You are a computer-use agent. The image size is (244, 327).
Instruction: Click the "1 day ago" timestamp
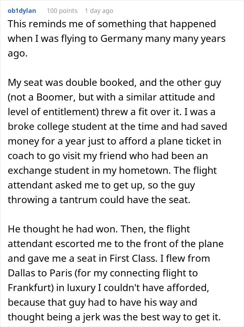(x=99, y=11)
